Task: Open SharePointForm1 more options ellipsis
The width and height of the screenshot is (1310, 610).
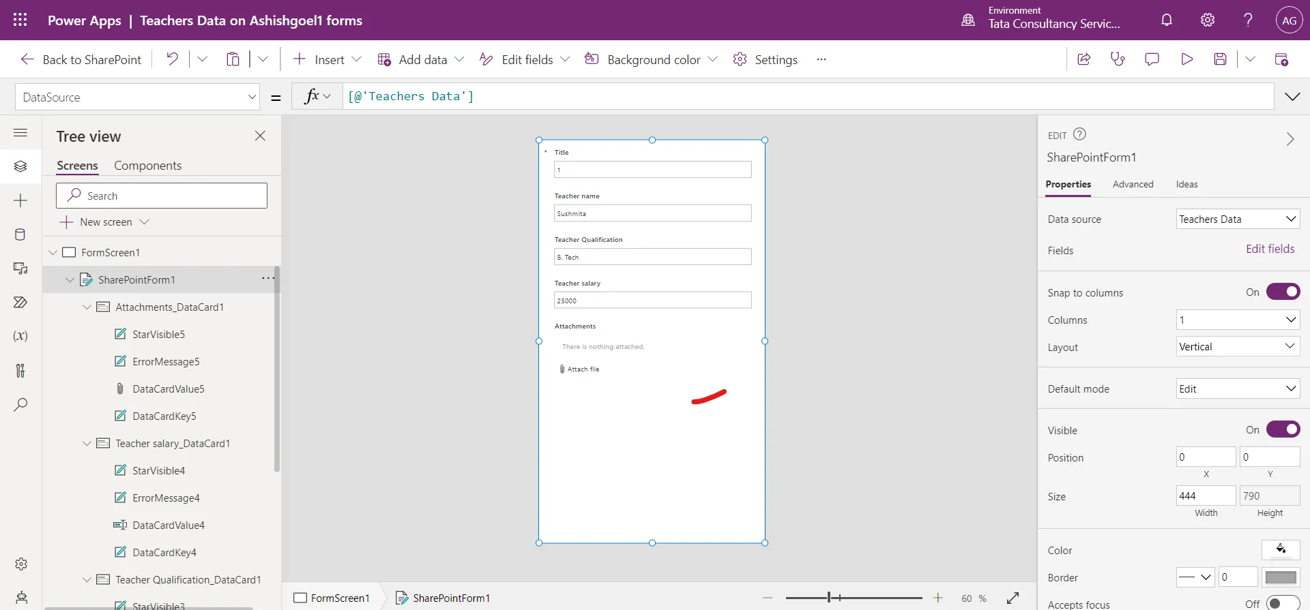Action: (267, 278)
